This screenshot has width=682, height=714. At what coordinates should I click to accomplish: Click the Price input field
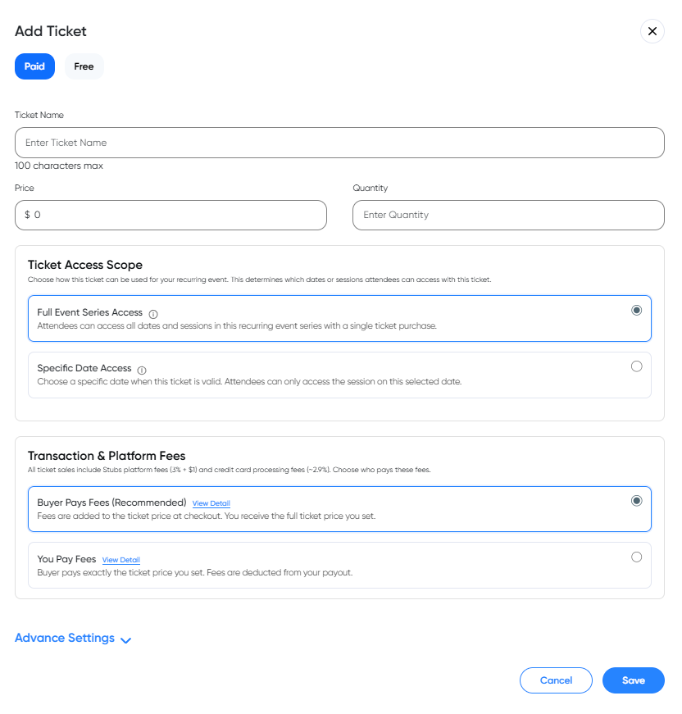point(170,215)
